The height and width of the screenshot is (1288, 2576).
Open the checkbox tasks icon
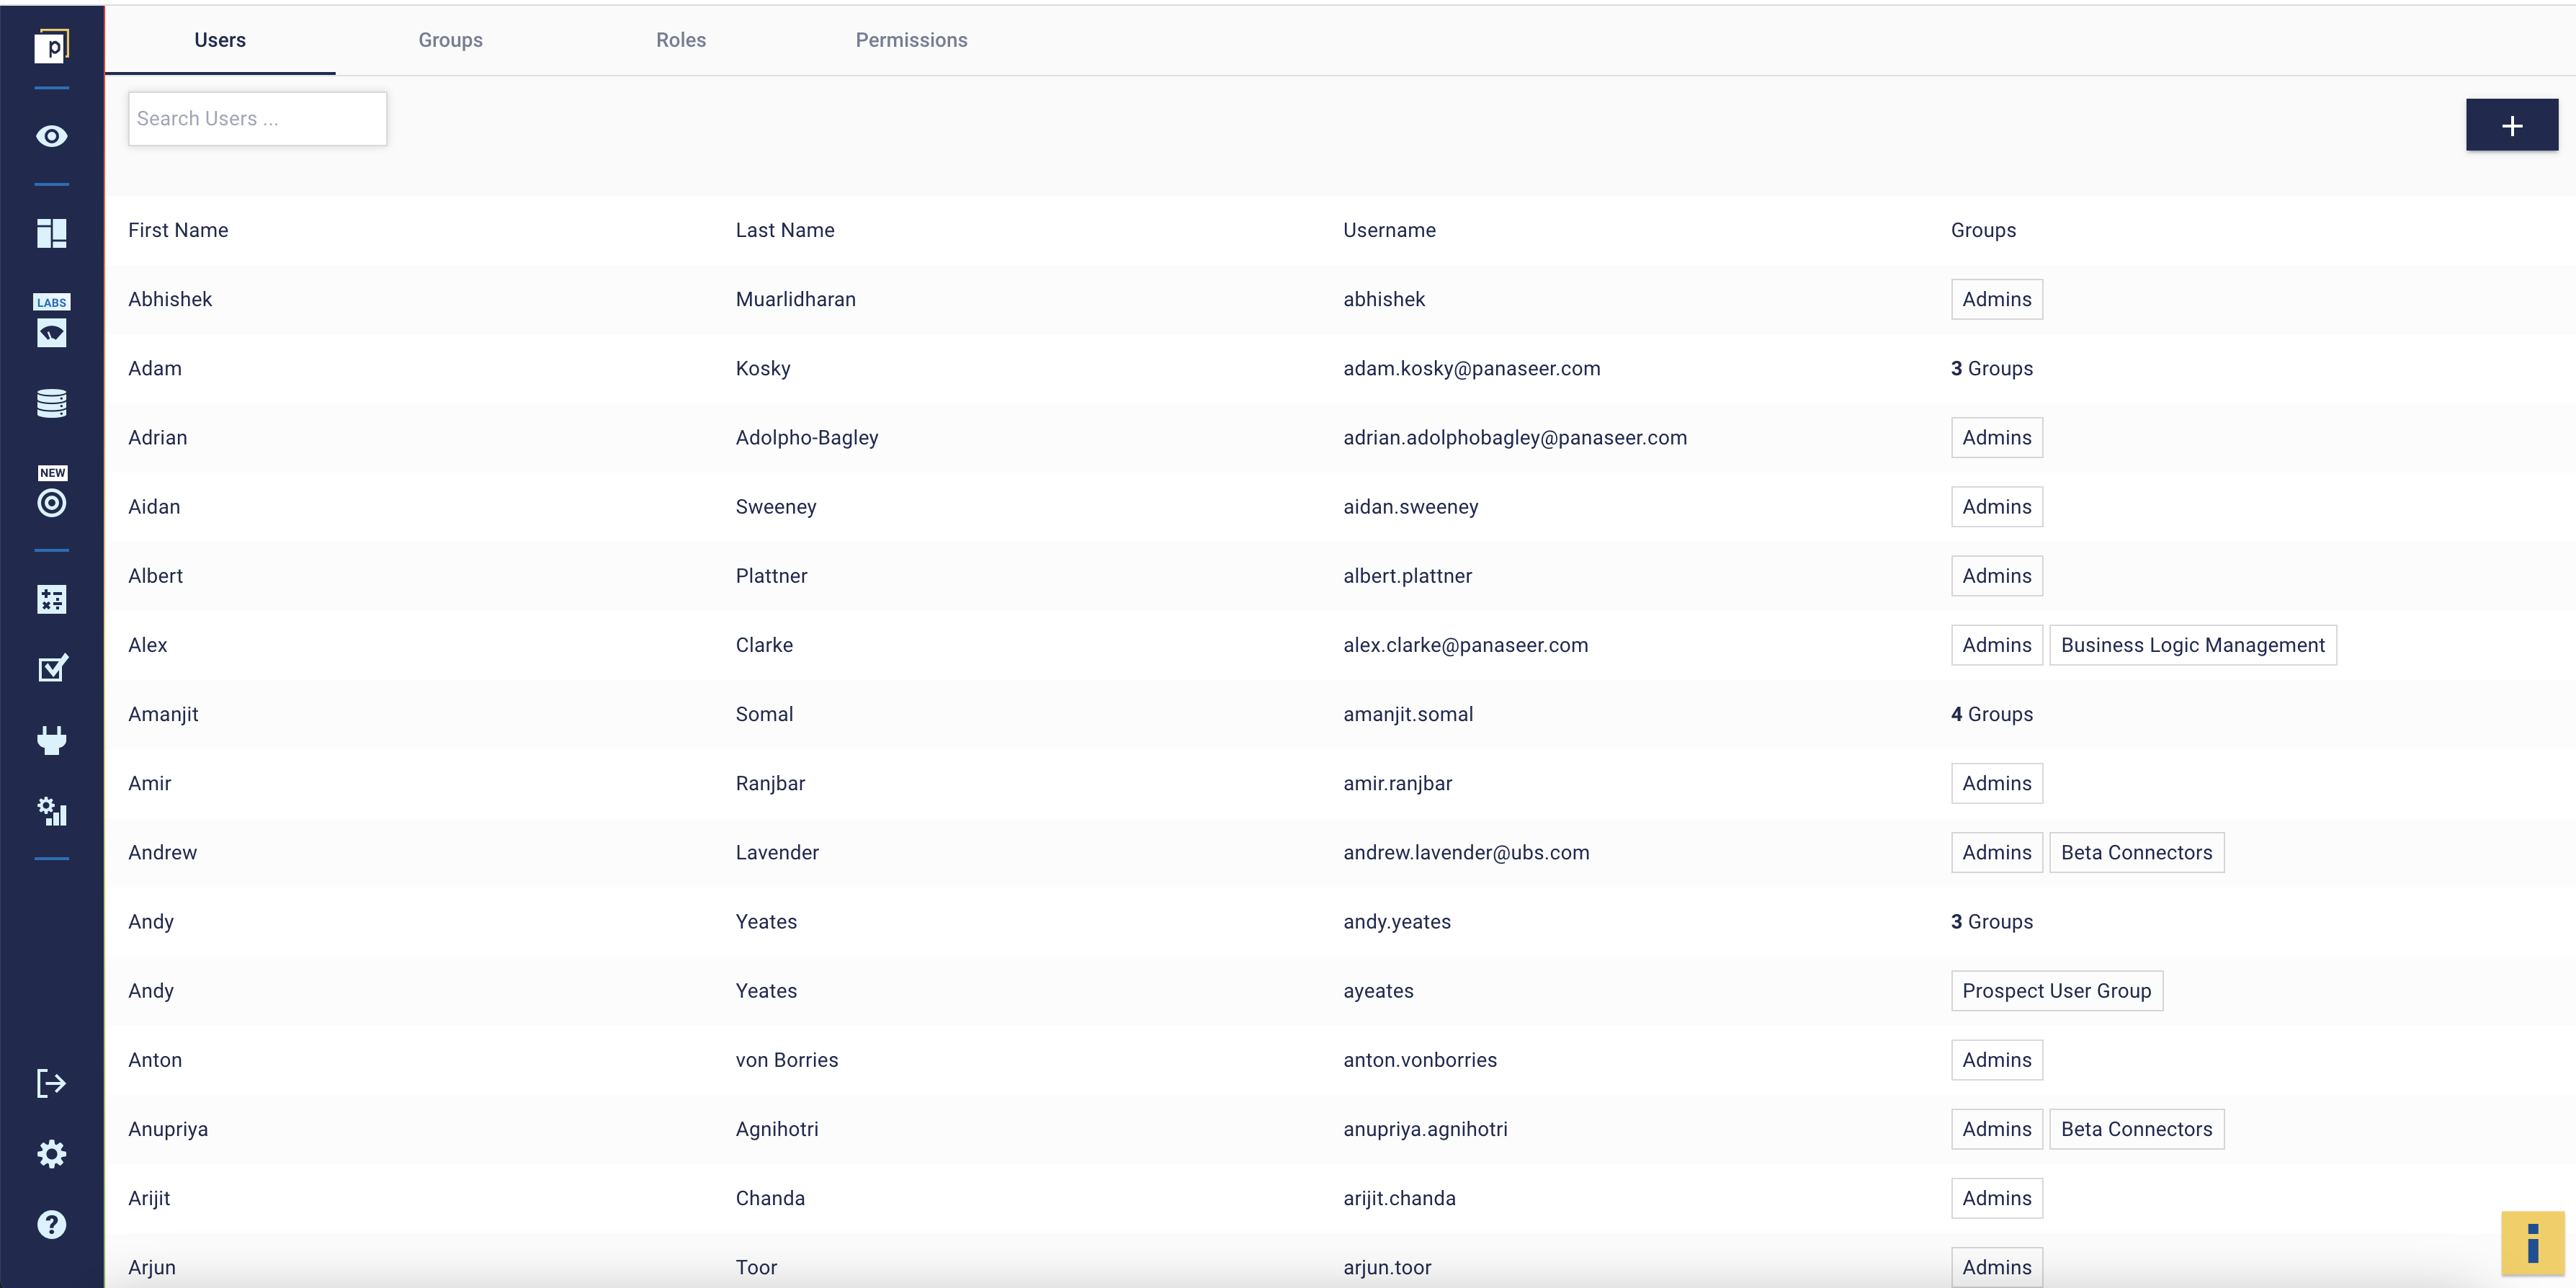pyautogui.click(x=52, y=668)
